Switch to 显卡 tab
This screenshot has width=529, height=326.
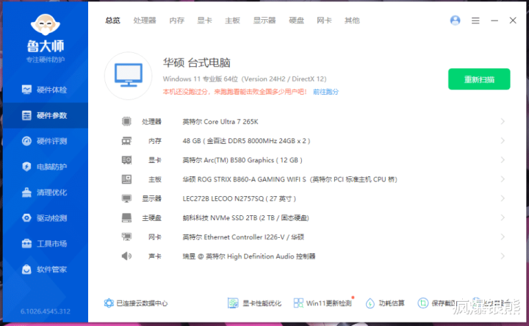[204, 21]
